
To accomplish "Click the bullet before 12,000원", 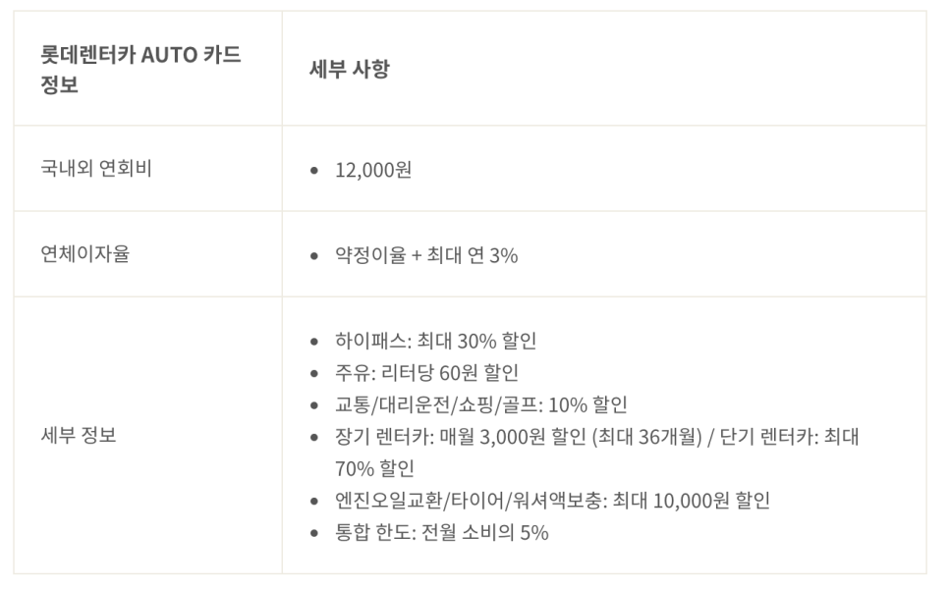I will pyautogui.click(x=314, y=171).
